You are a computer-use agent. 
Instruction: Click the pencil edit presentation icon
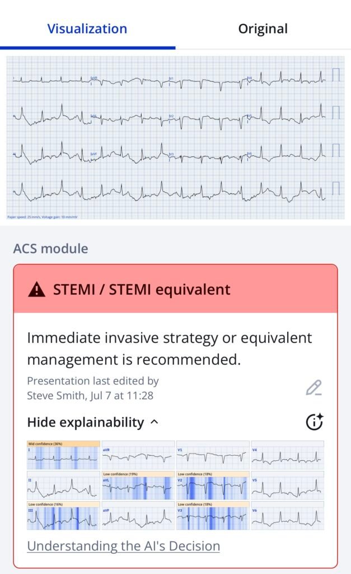pos(313,388)
